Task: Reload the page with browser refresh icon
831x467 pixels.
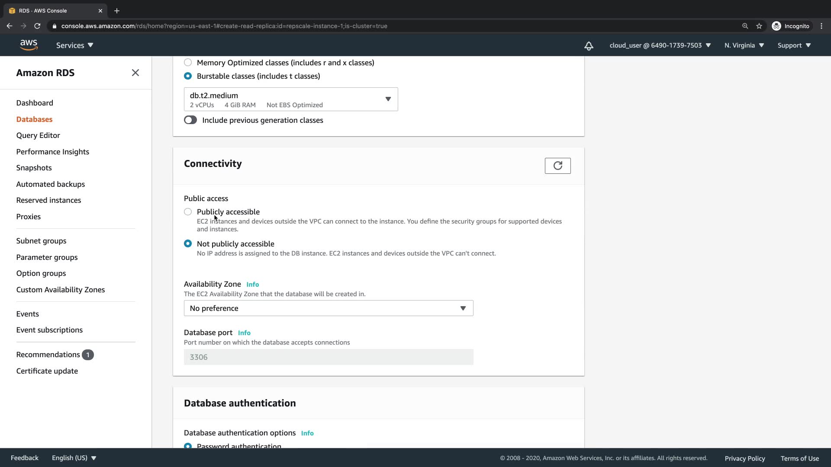Action: (x=37, y=26)
